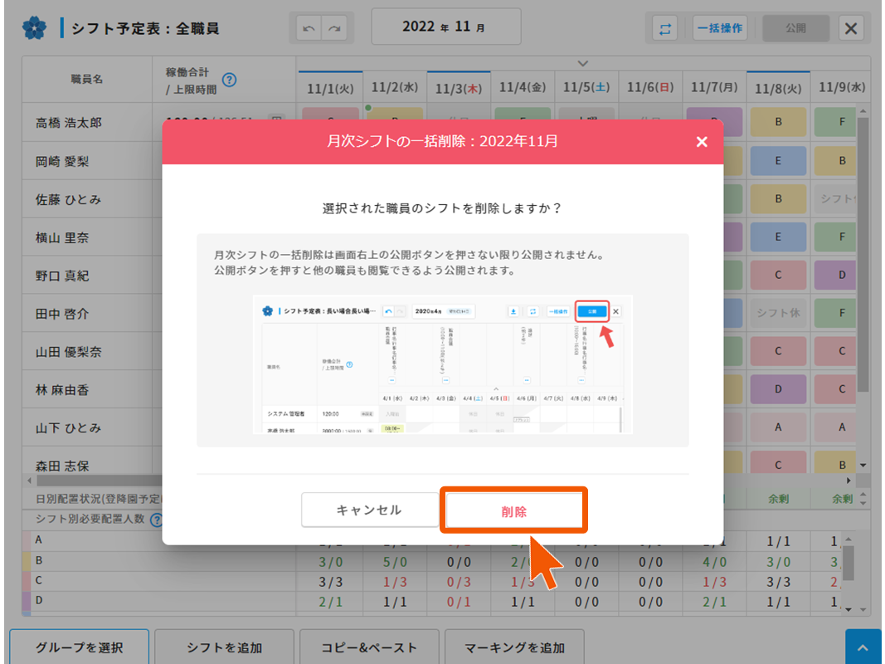Close the shift schedule with X icon
885x664 pixels.
click(x=851, y=28)
